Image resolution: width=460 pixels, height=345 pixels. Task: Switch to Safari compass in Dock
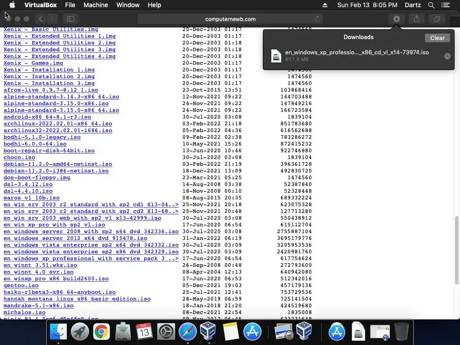pos(188,332)
